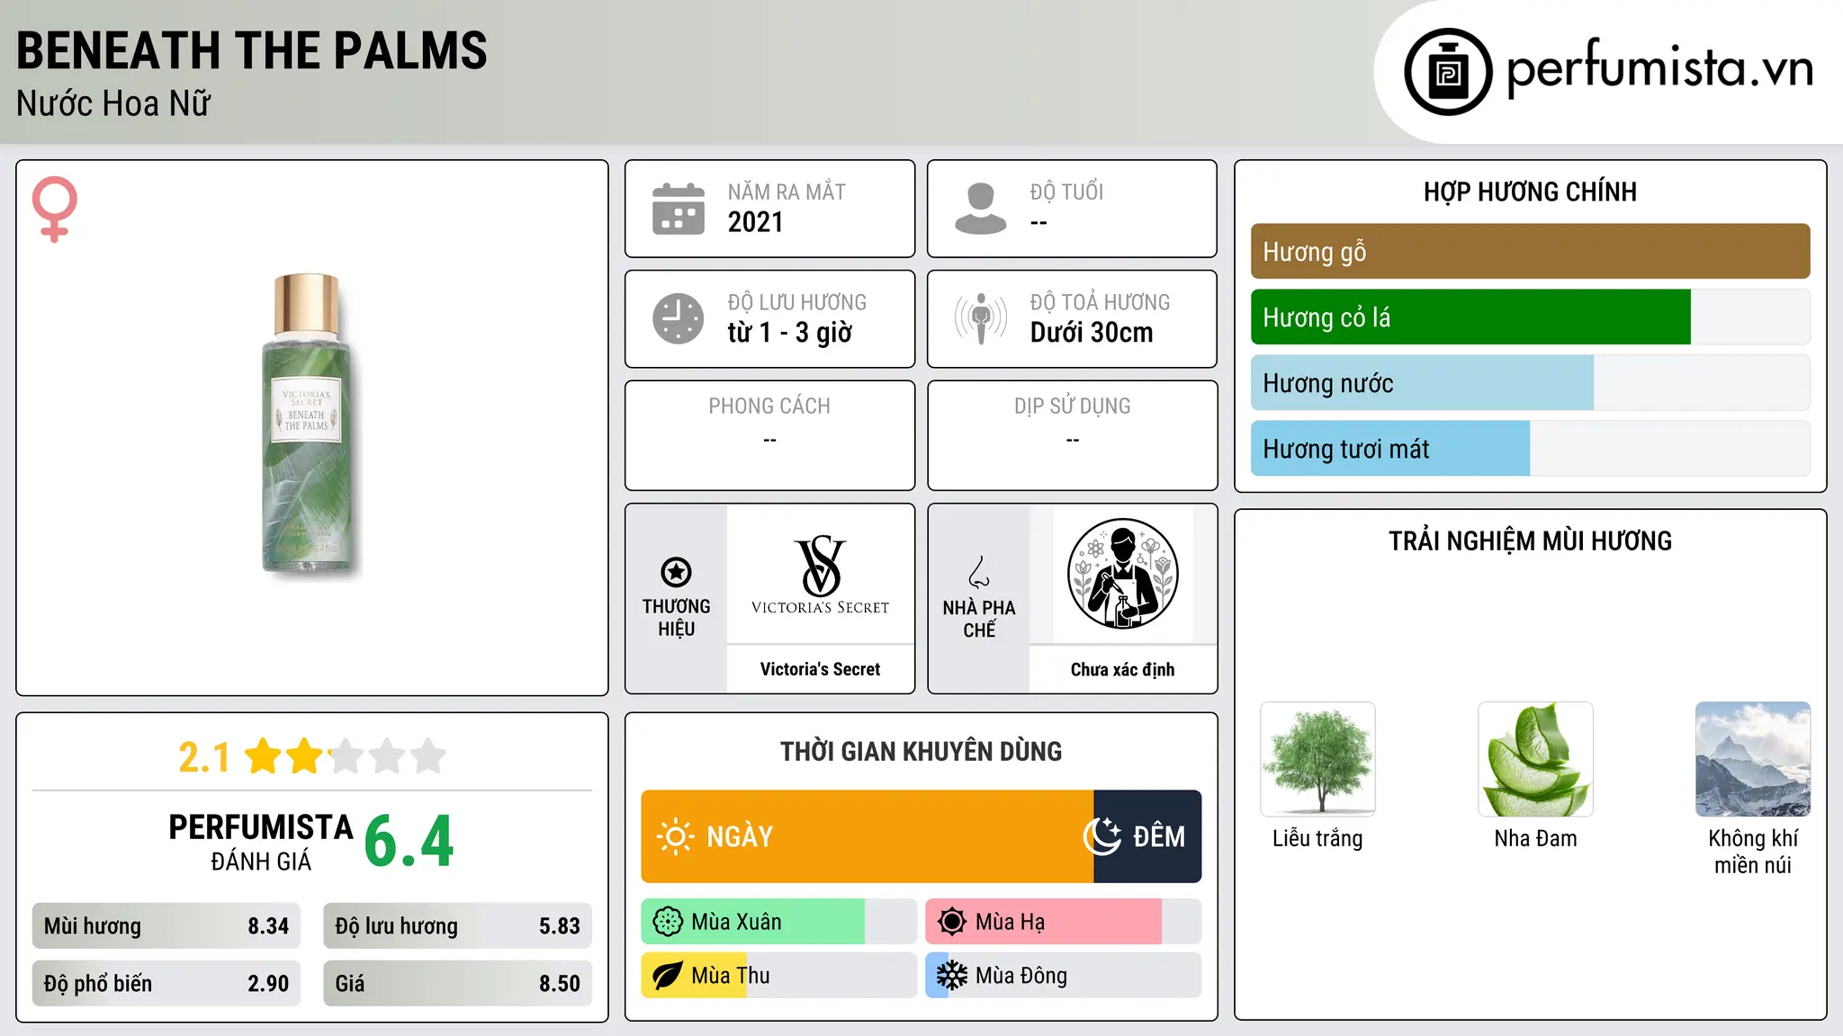
Task: Click the Mùa Xuân season bar
Action: click(x=779, y=922)
